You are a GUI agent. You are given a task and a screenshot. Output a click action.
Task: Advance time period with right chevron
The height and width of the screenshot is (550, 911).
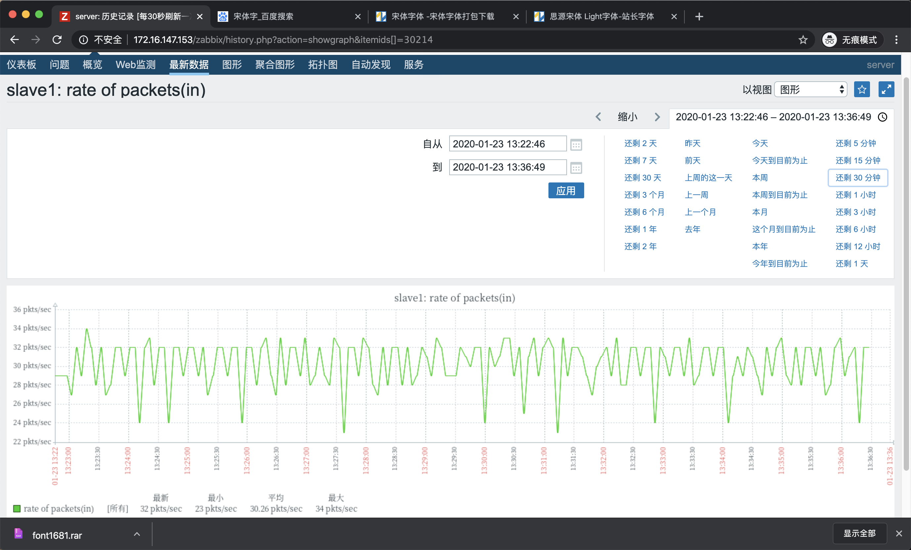coord(657,117)
